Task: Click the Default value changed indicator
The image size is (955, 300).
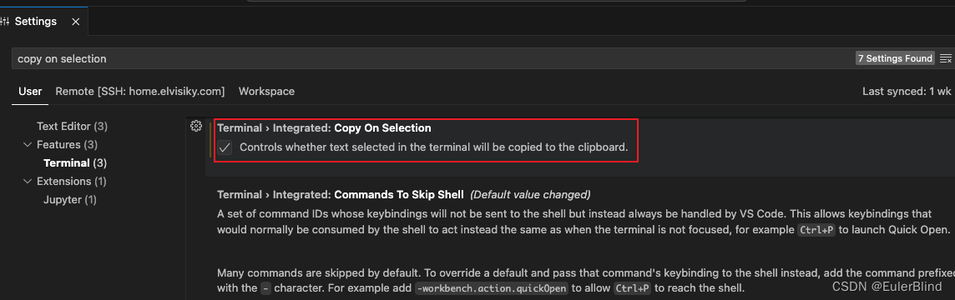Action: point(530,195)
